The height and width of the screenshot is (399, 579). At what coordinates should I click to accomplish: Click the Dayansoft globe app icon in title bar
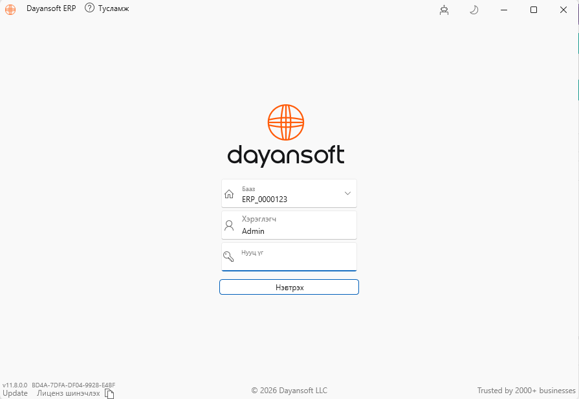[x=10, y=9]
